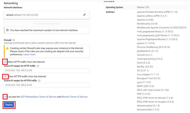
Task: Click PHP (7.4.16) entry
Action: pyautogui.click(x=144, y=94)
